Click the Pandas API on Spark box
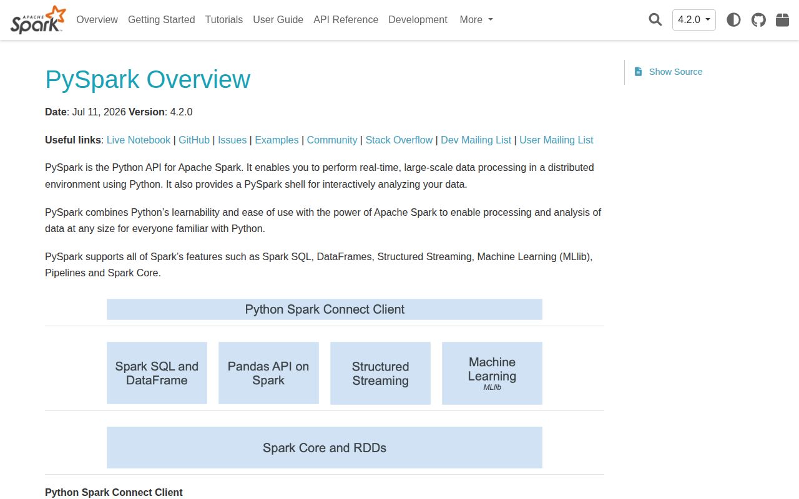This screenshot has width=799, height=499. (268, 373)
